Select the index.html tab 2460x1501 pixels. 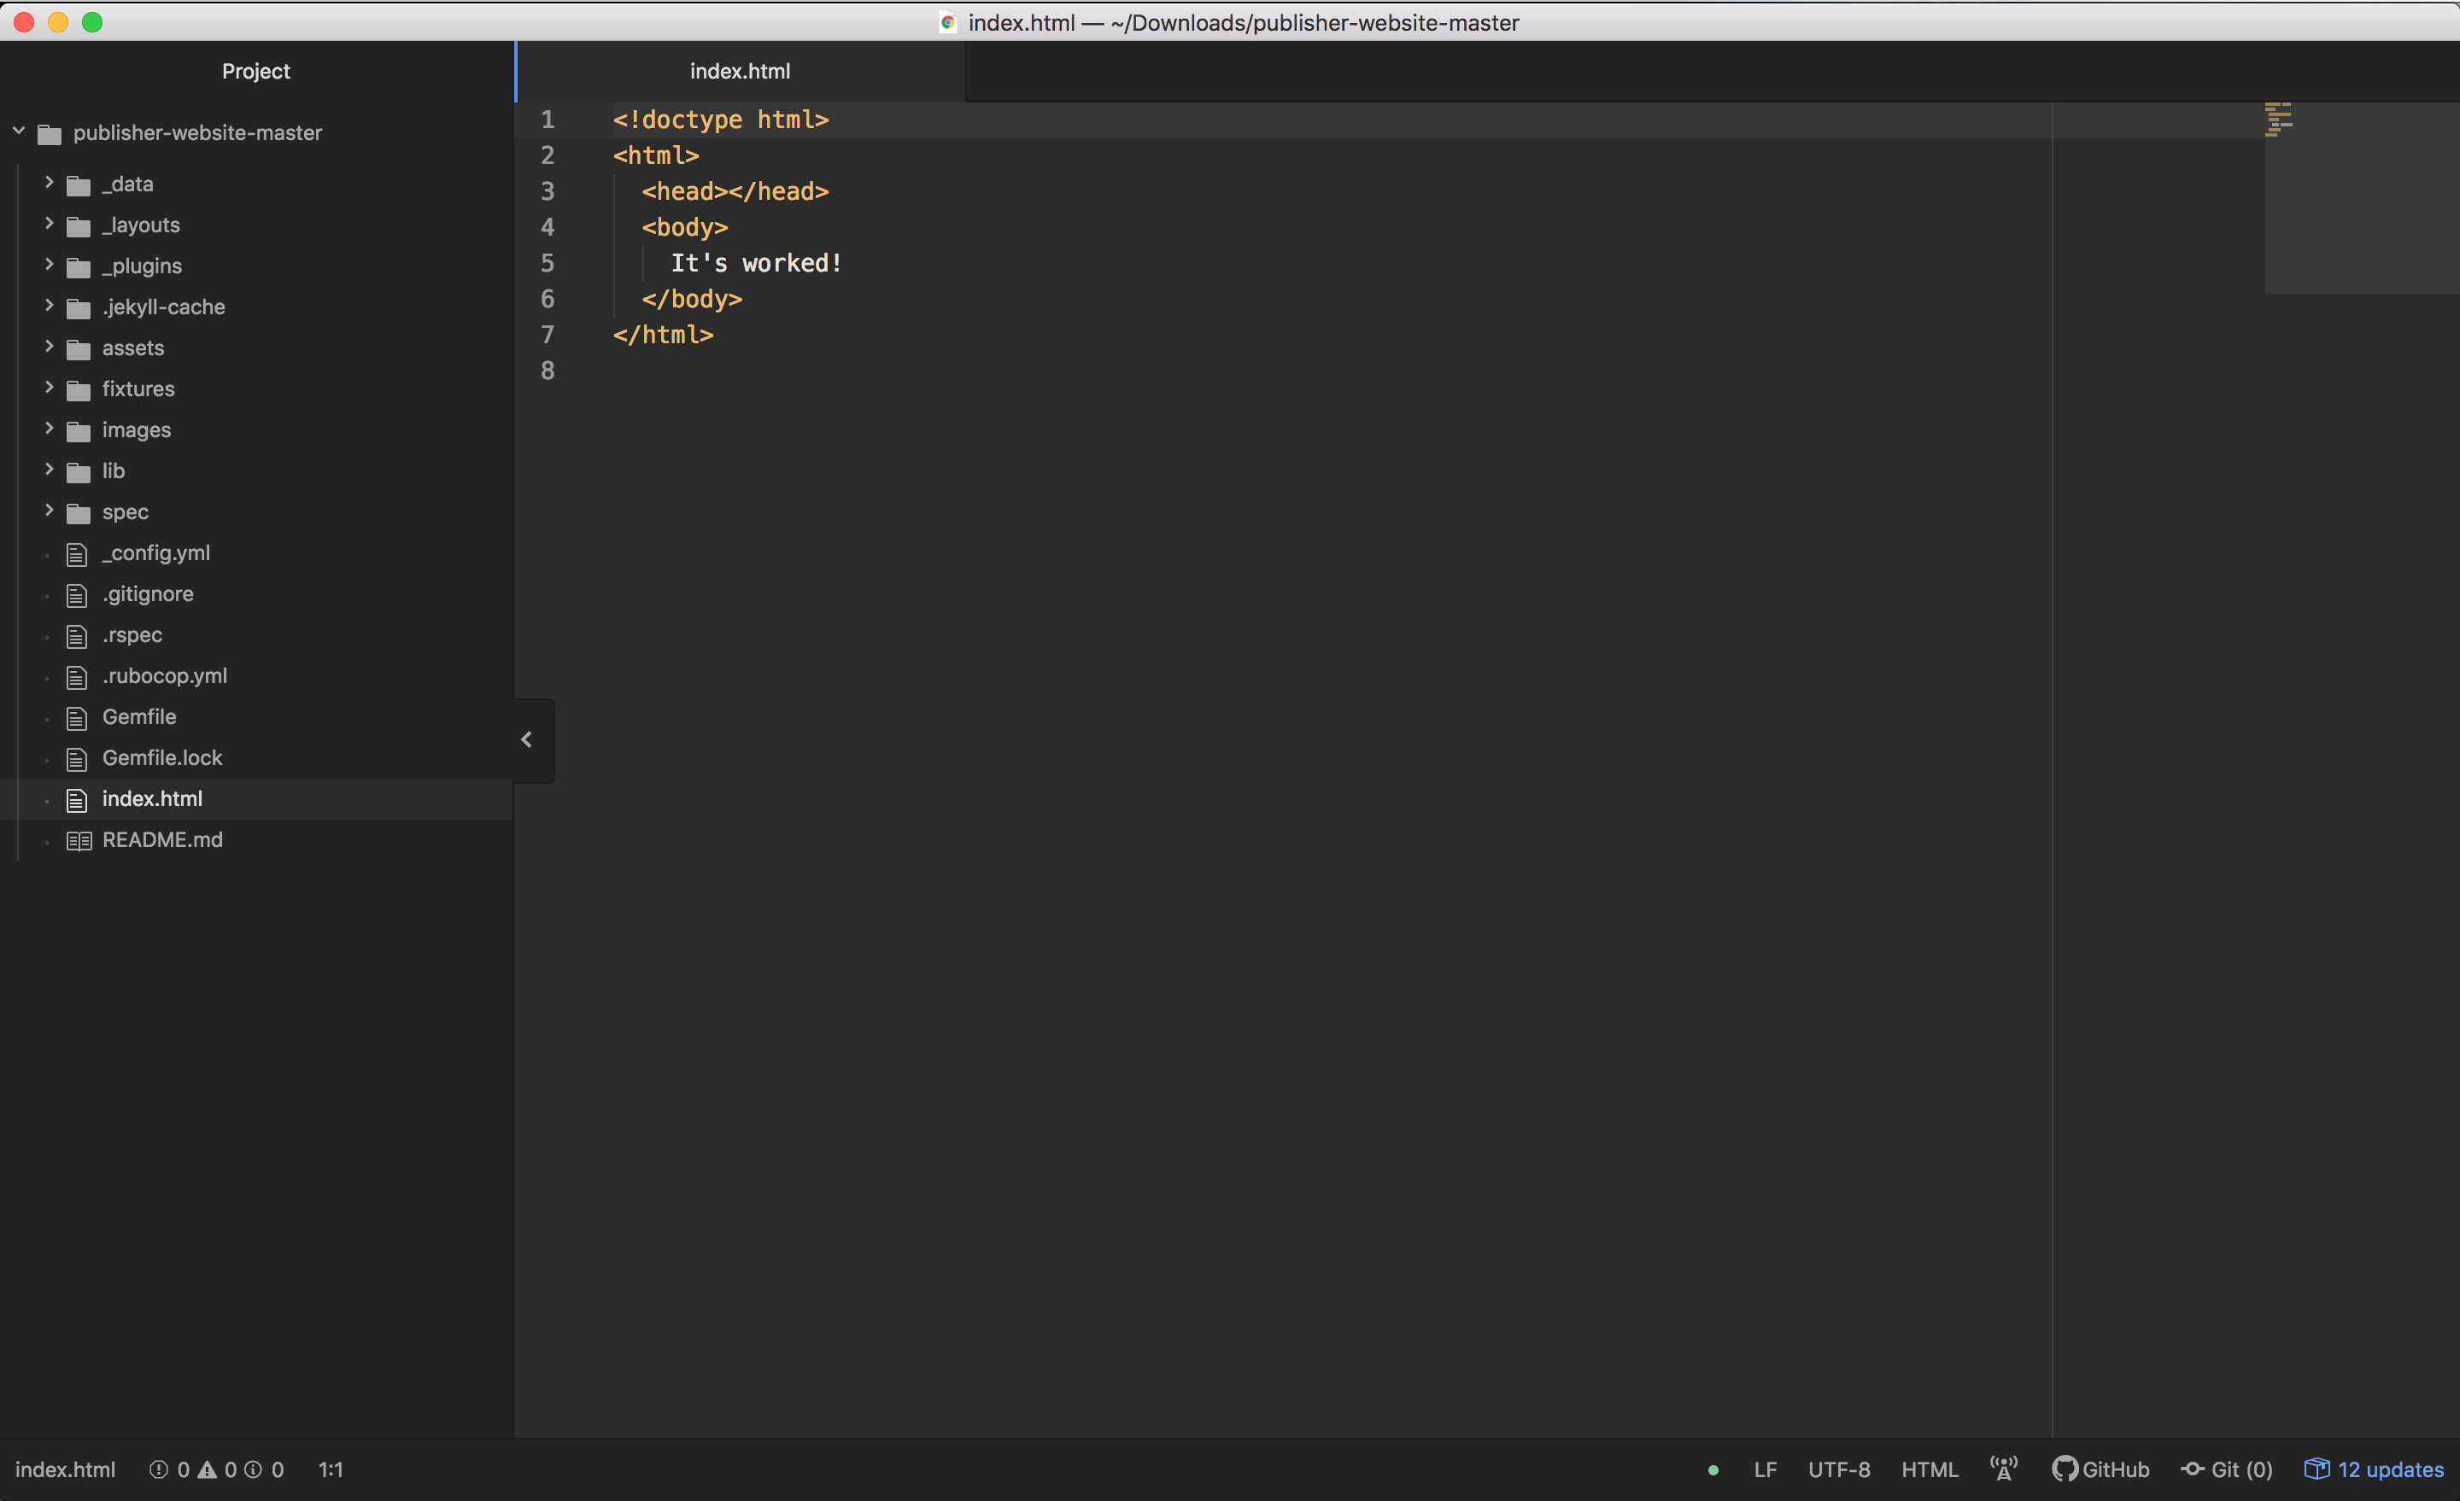pyautogui.click(x=740, y=70)
